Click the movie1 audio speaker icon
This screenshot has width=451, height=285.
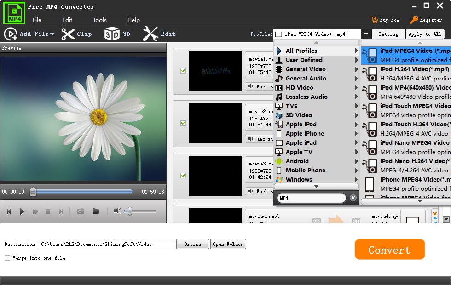250,86
